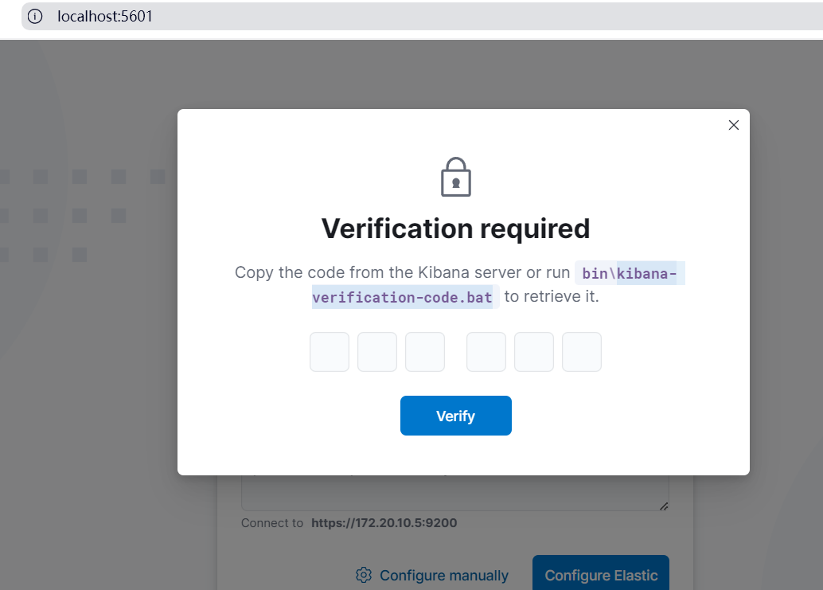Close the Verification required dialog

click(733, 125)
